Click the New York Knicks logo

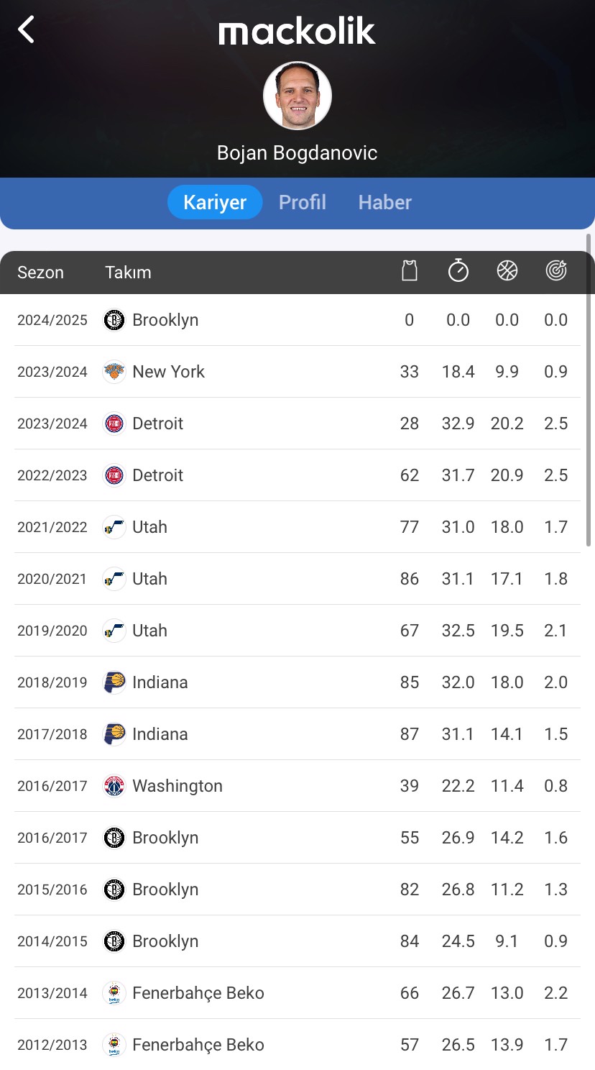click(x=114, y=372)
